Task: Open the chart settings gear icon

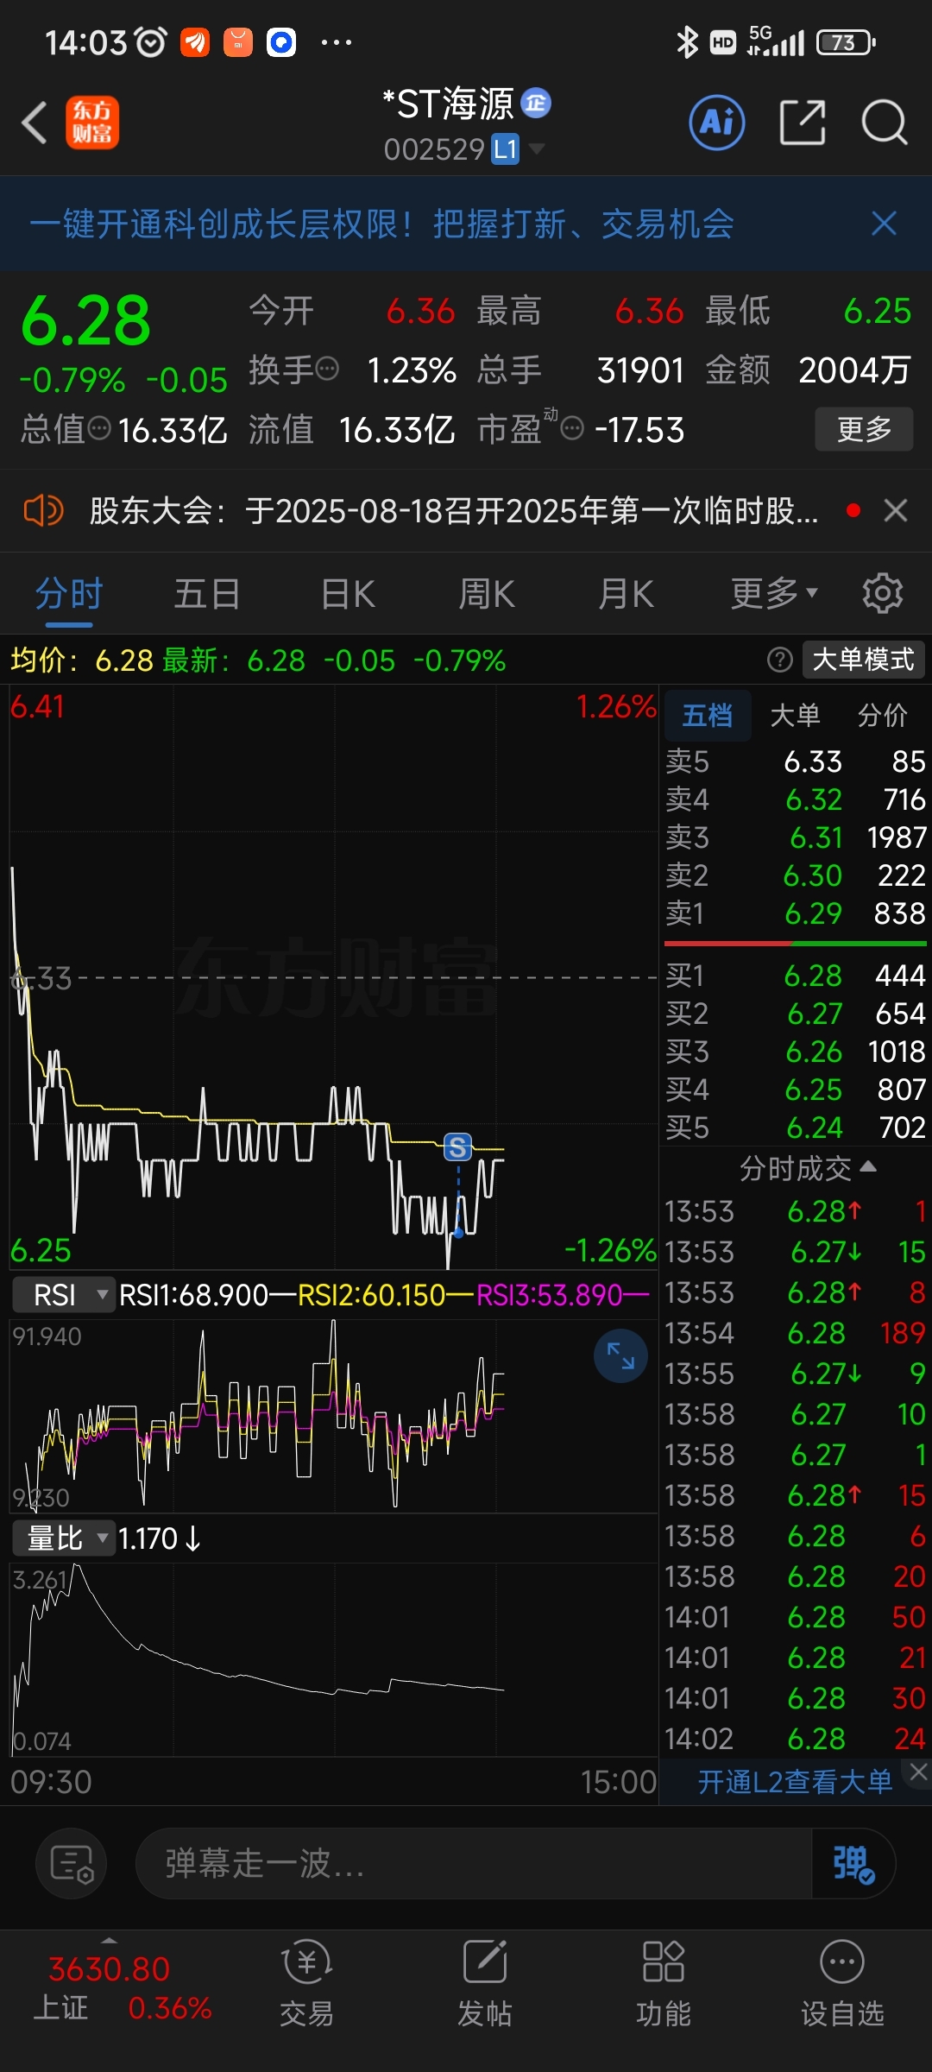Action: pos(883,594)
